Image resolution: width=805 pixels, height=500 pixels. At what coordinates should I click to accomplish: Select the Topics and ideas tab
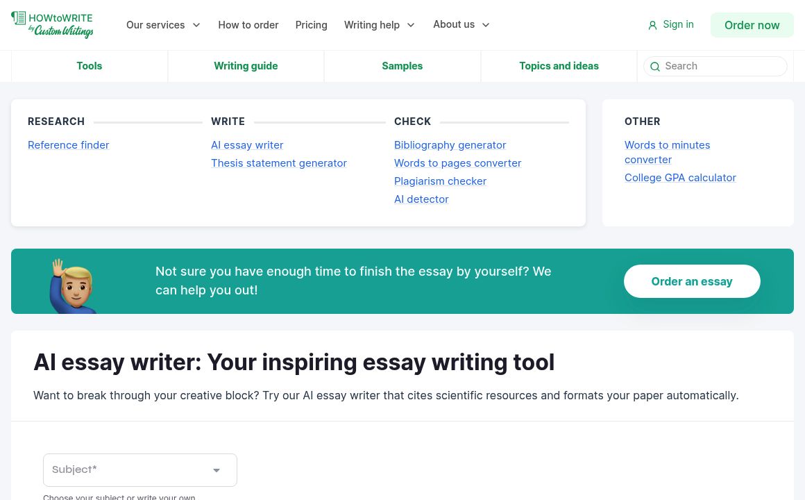(559, 66)
